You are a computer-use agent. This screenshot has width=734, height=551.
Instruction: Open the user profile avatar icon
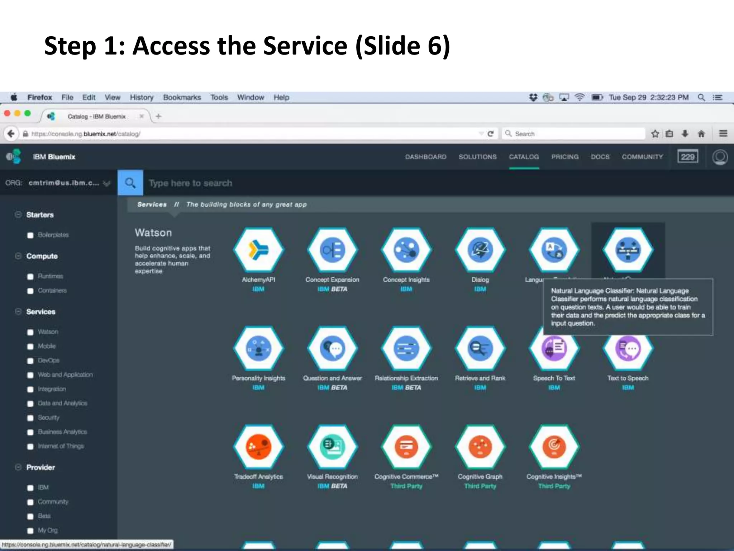[720, 157]
